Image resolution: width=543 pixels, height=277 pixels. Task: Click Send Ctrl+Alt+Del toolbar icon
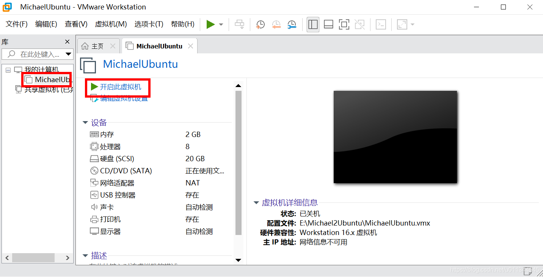click(x=239, y=25)
